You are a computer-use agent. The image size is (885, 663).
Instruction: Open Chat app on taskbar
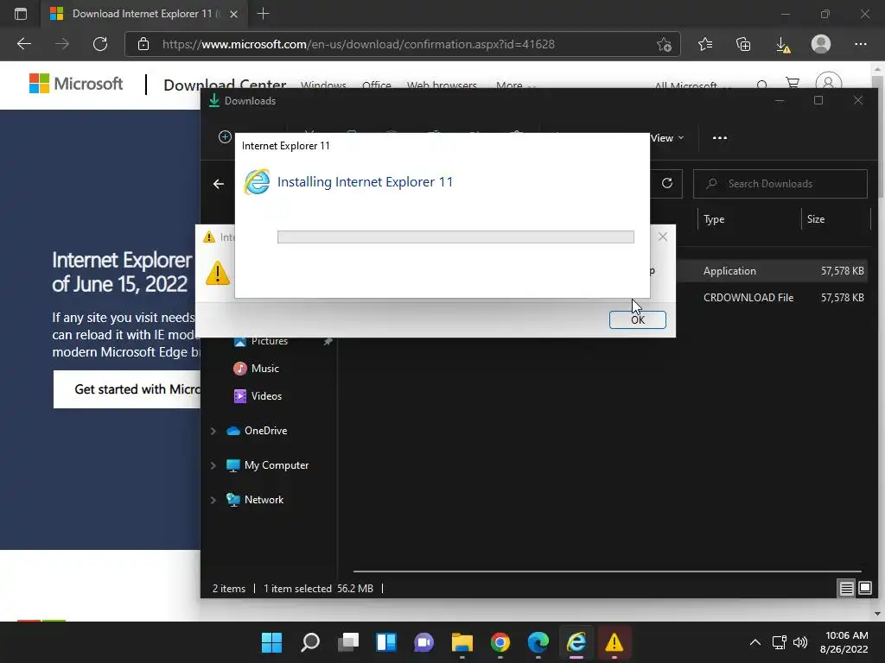pos(423,642)
